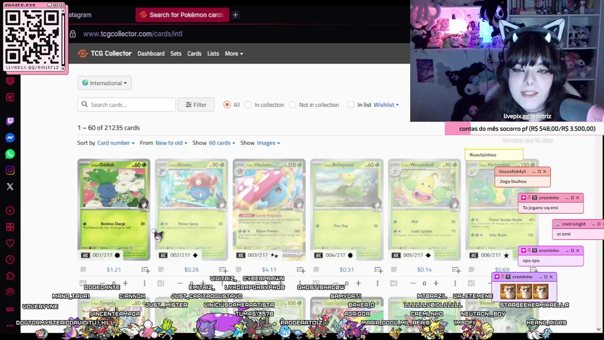Click the TCG Collector logo
This screenshot has height=340, width=604.
point(105,53)
